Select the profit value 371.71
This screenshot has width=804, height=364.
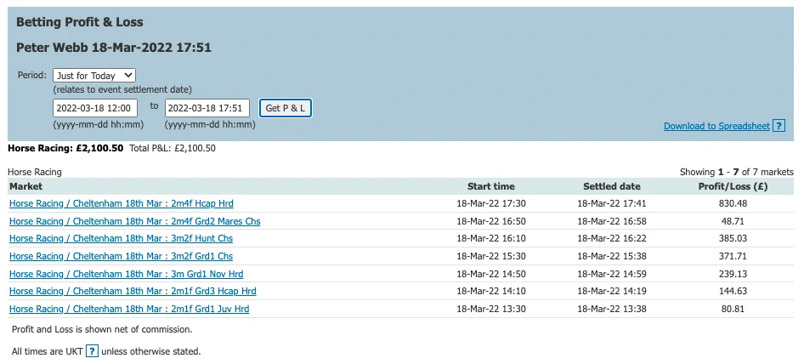733,256
